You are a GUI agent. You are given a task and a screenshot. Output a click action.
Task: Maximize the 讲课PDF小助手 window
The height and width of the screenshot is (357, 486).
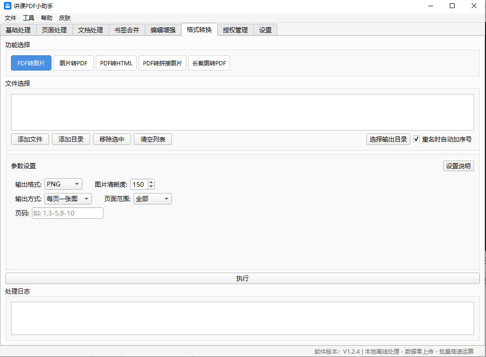(452, 6)
